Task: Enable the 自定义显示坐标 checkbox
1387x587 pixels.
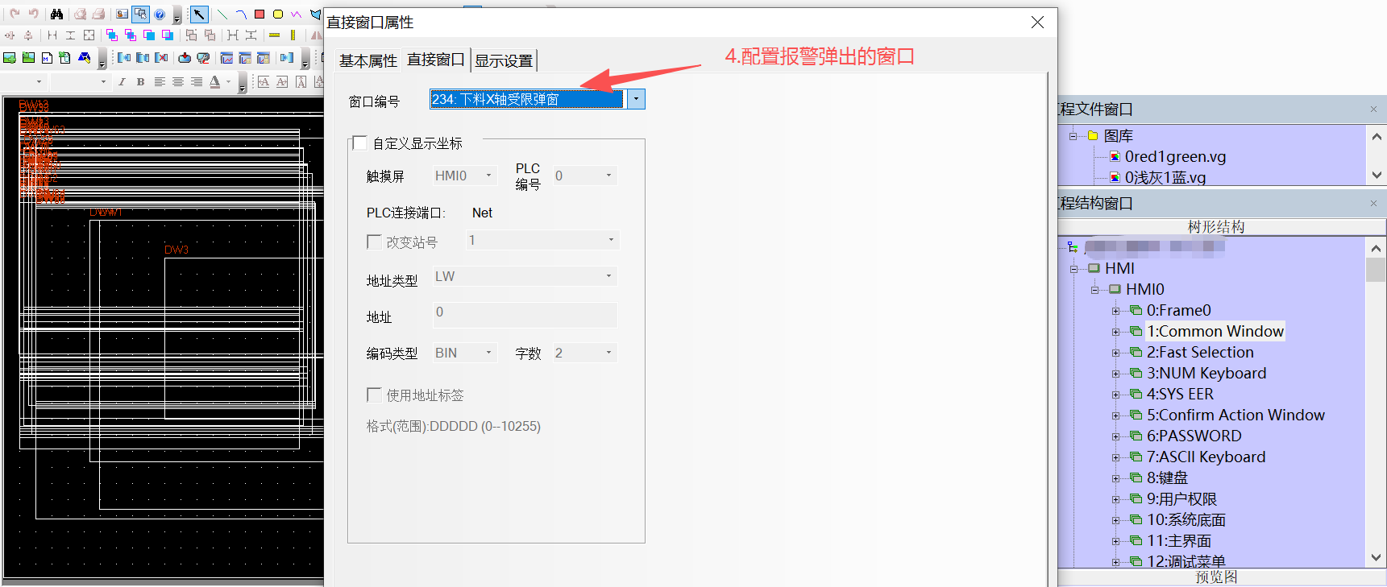Action: (359, 143)
